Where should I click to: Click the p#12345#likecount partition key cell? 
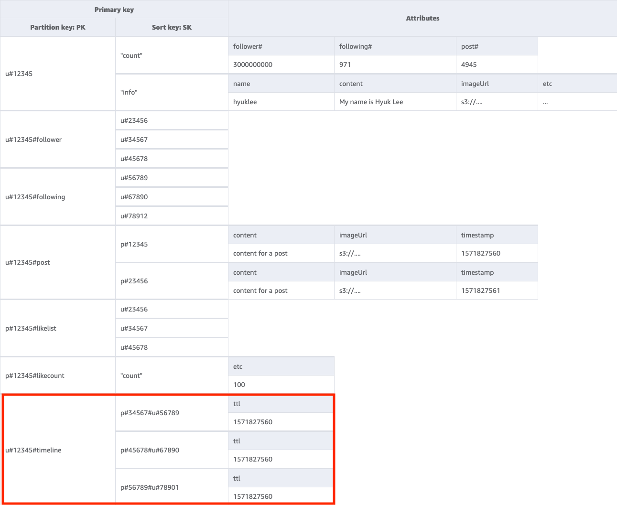35,376
